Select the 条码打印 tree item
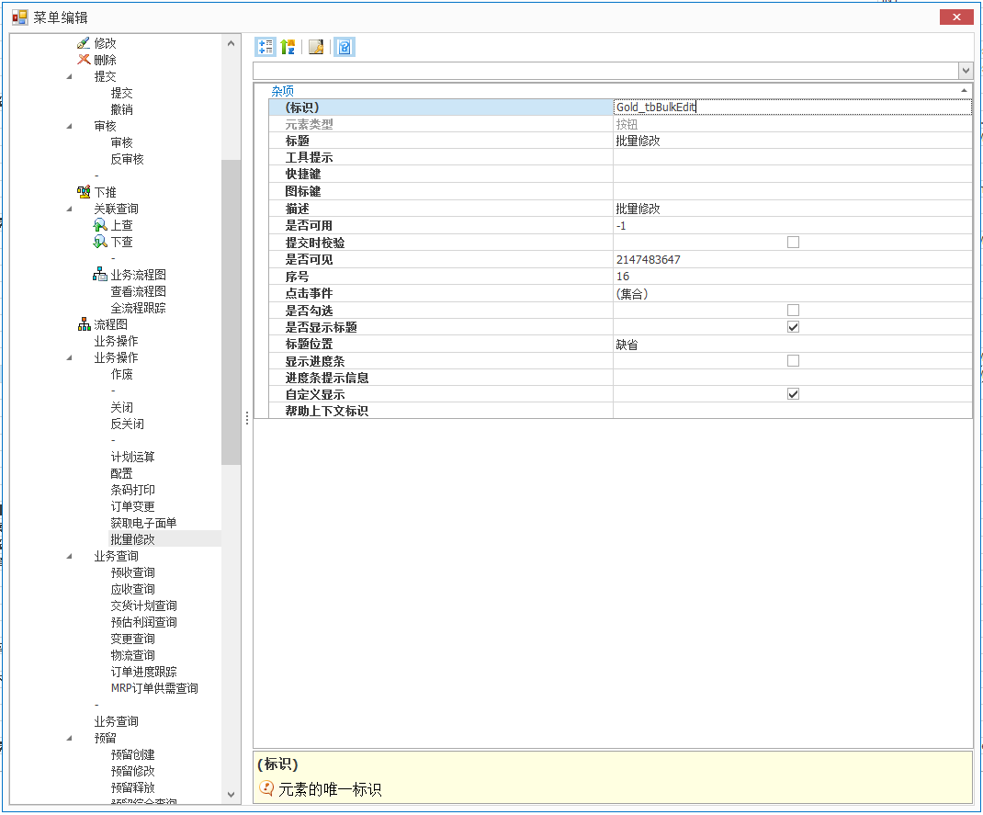 point(133,490)
